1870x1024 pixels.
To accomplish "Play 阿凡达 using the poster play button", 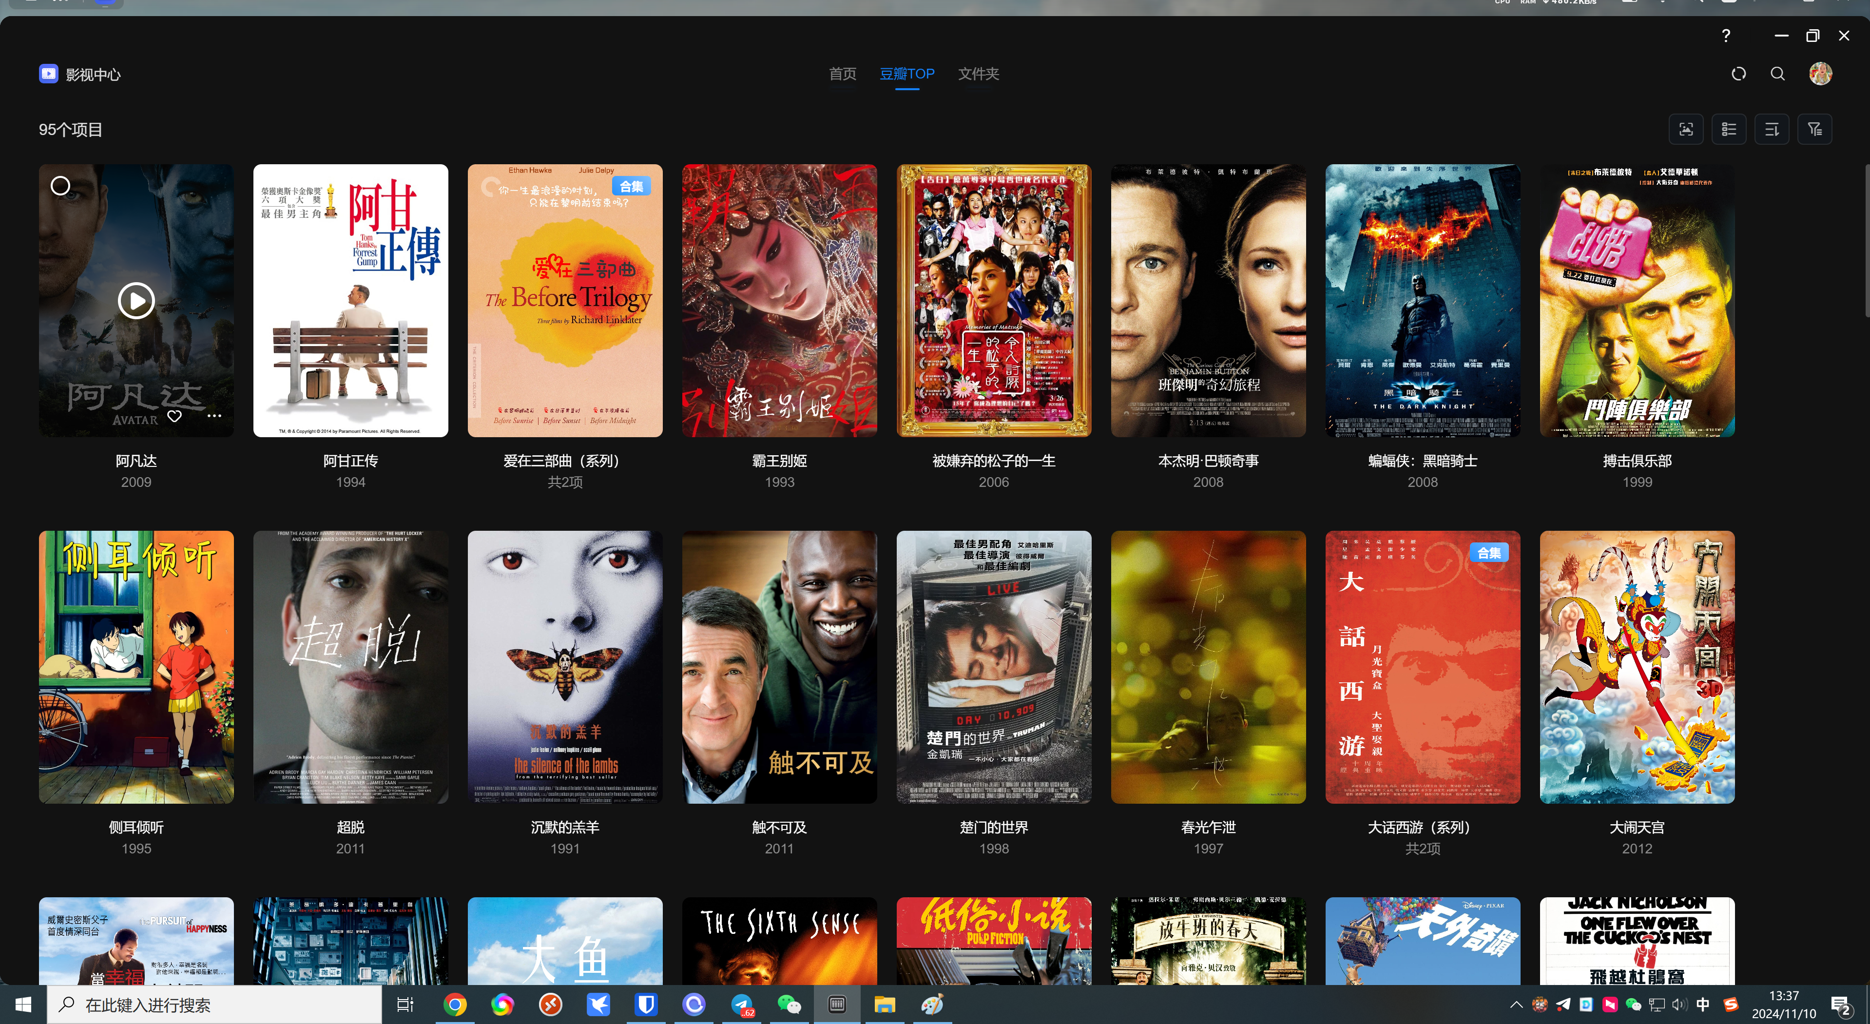I will coord(136,300).
